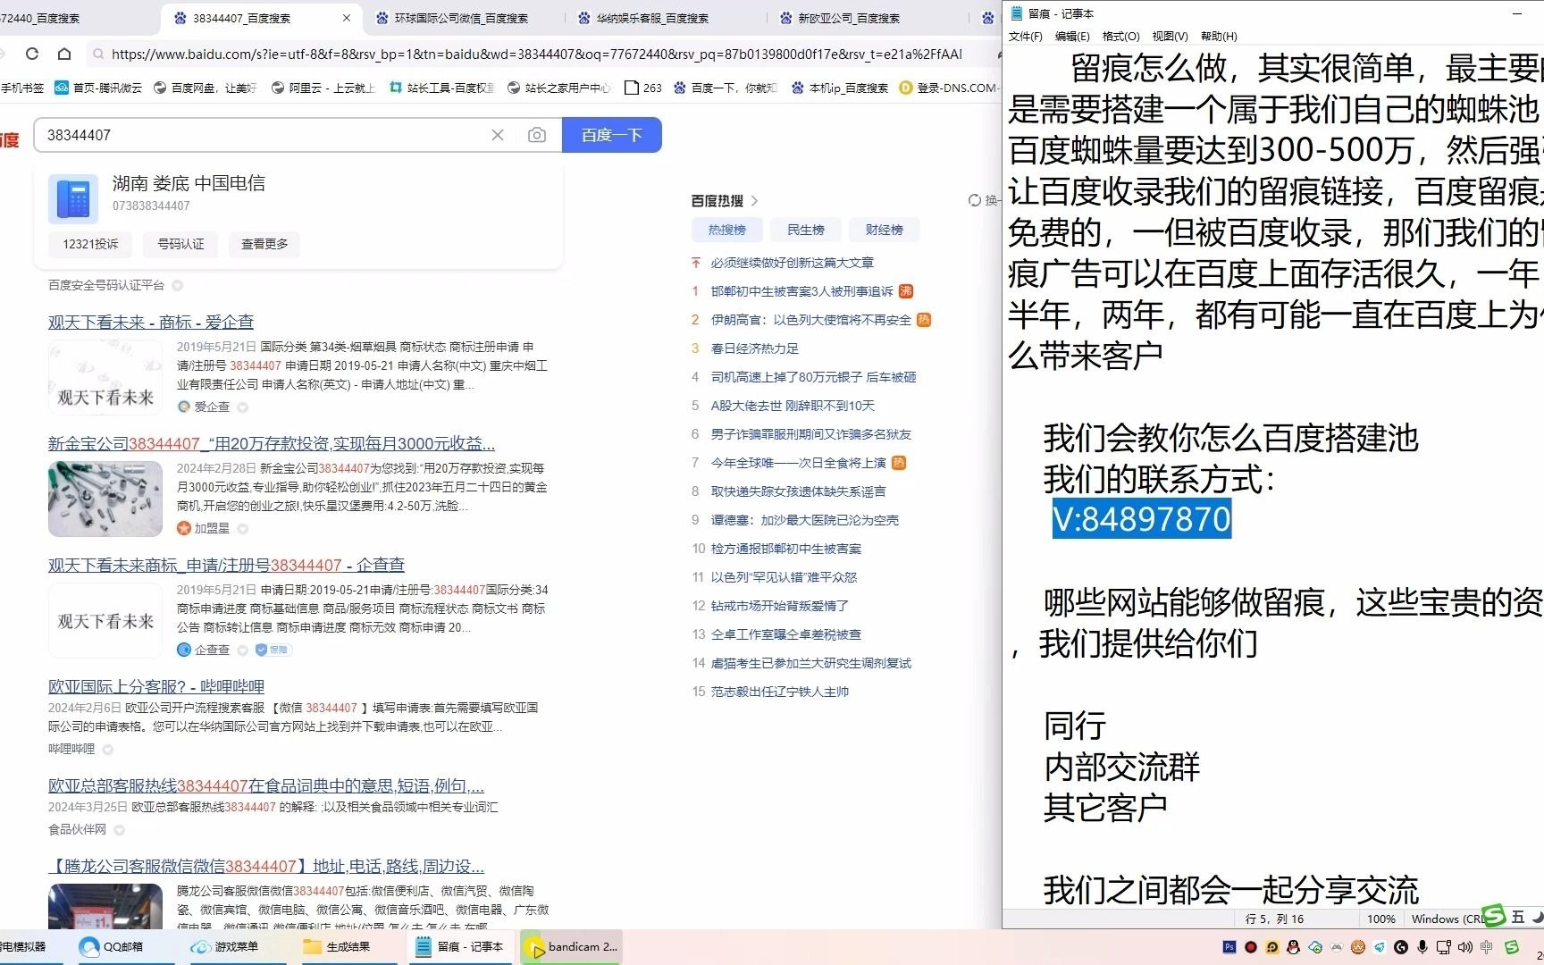Click the 查看更多 button
1544x965 pixels.
coord(264,244)
